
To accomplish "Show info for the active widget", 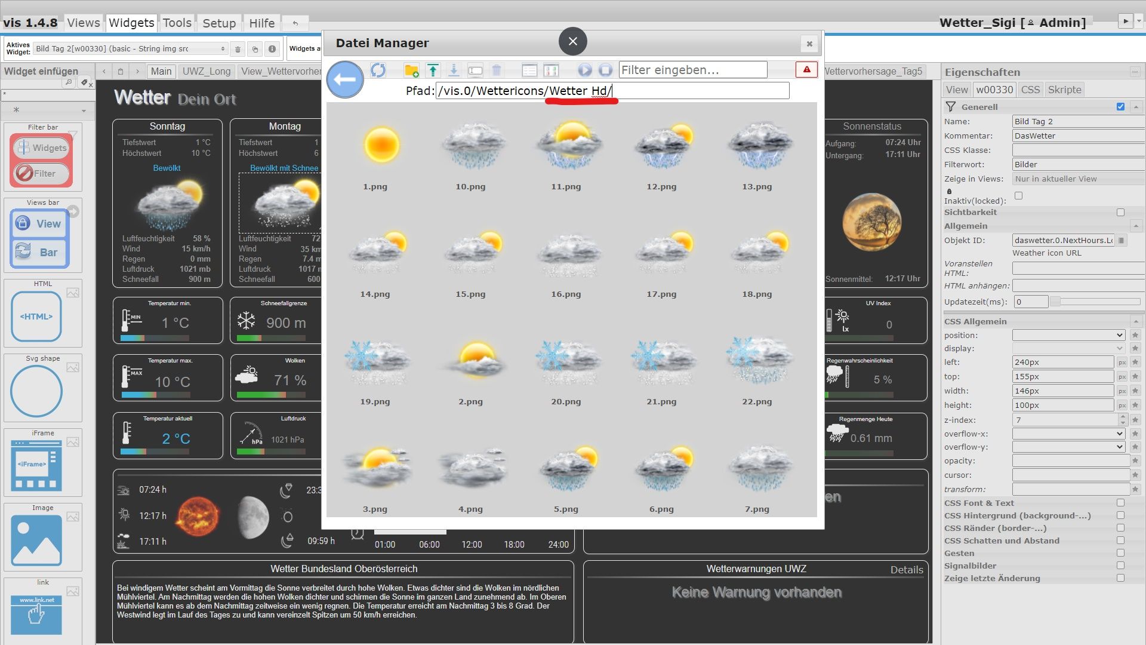I will tap(272, 49).
